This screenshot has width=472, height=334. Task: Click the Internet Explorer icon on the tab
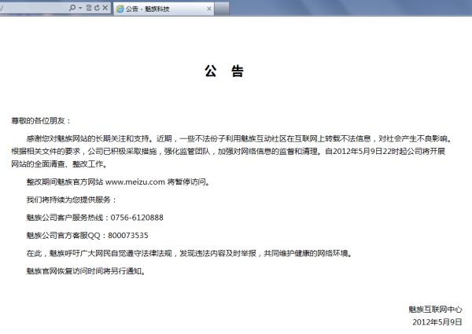click(x=120, y=9)
